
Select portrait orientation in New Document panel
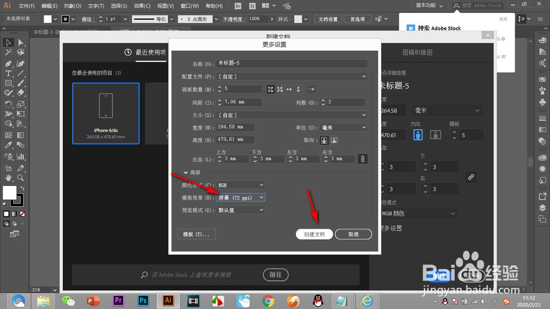tap(418, 135)
